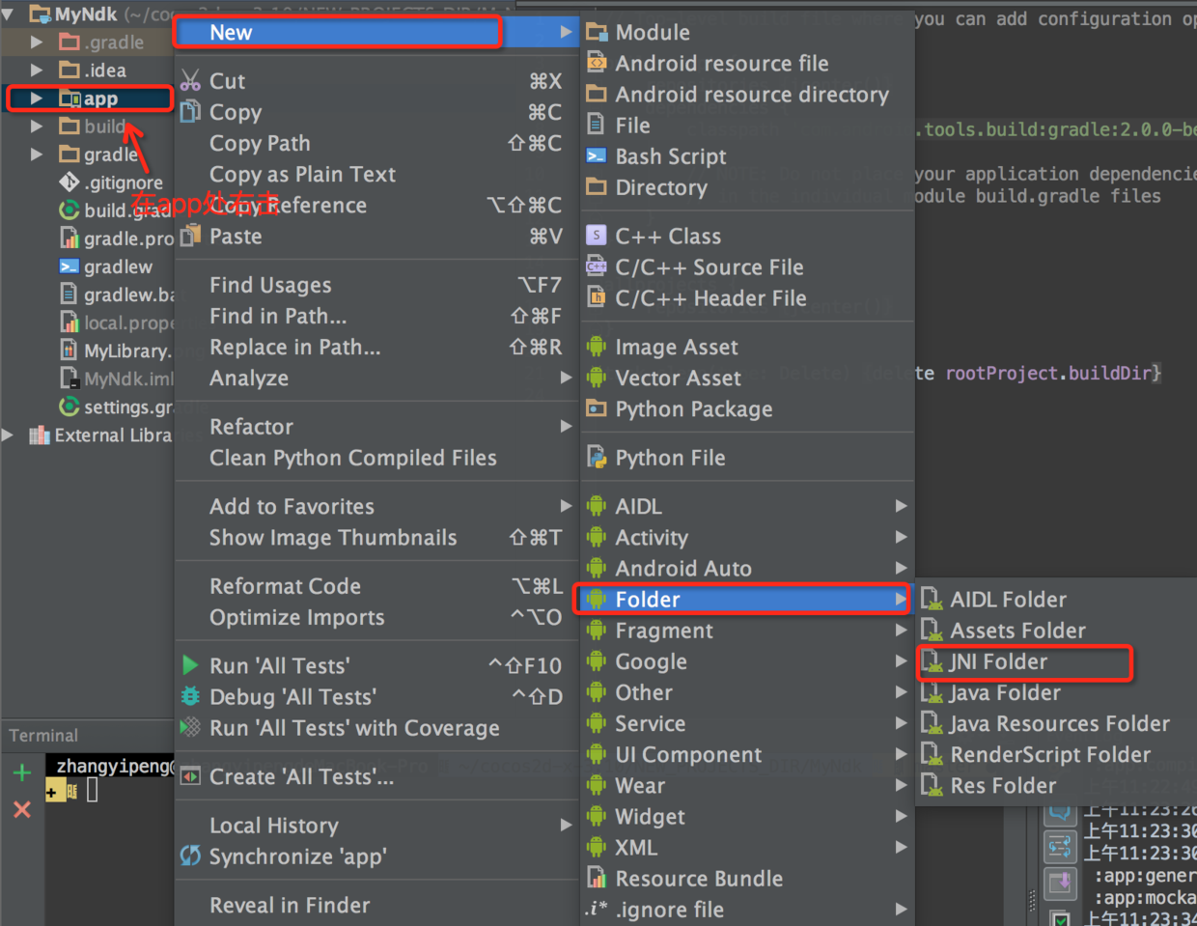Click the C++ Class icon
The height and width of the screenshot is (926, 1197).
[597, 236]
